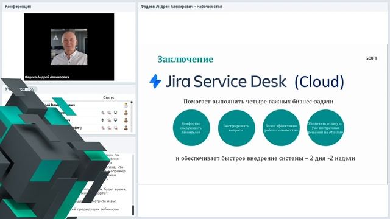The image size is (390, 219).
Task: Click the avatar icon in the Влад participant row
Action: (126, 105)
